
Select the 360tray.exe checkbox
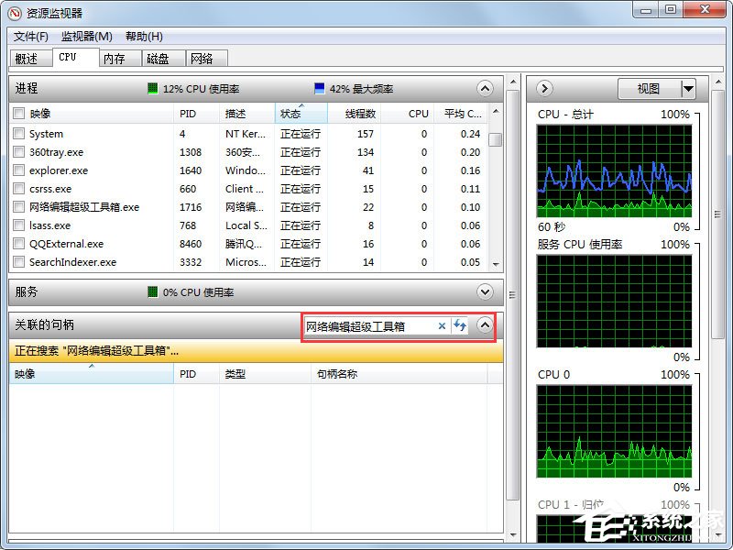pos(16,152)
